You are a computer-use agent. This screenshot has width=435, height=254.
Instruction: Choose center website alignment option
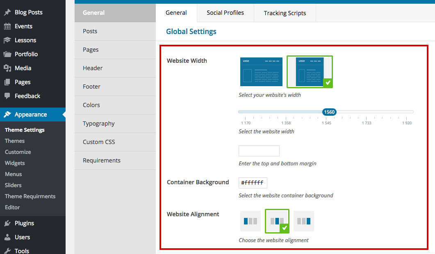coord(277,221)
